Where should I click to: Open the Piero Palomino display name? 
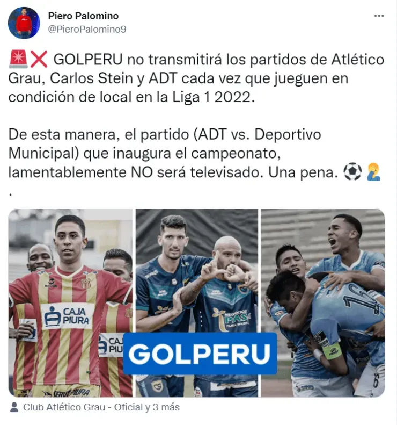(83, 16)
